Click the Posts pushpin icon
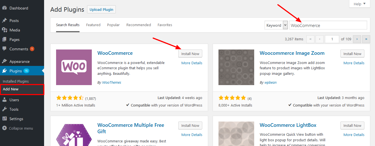The height and width of the screenshot is (146, 375). [x=4, y=21]
